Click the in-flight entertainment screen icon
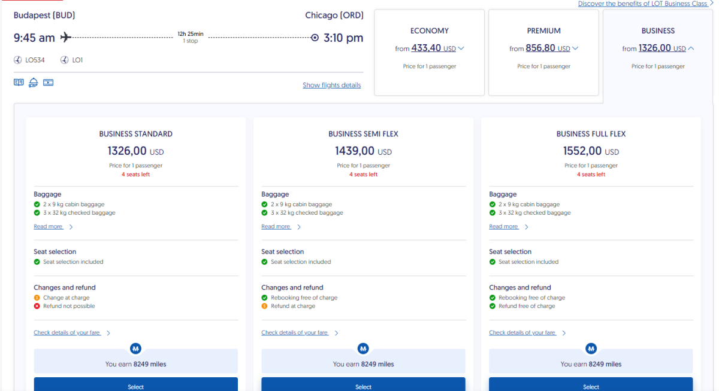The width and height of the screenshot is (719, 391). coord(49,83)
